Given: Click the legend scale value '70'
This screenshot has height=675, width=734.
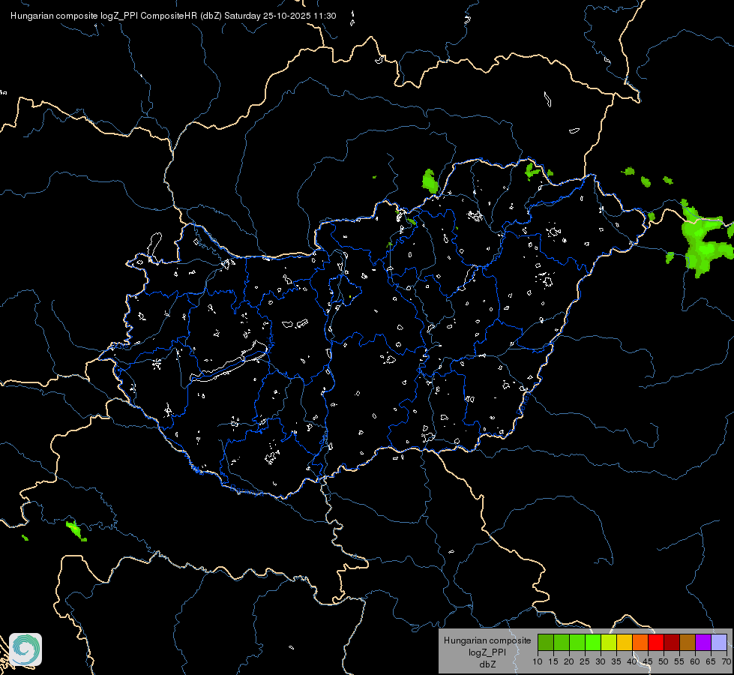Looking at the screenshot, I should (727, 661).
